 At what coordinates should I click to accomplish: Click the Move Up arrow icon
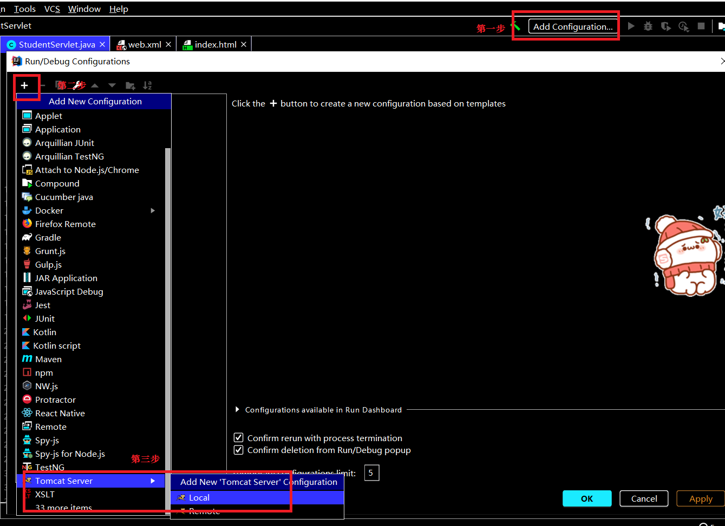[x=95, y=85]
